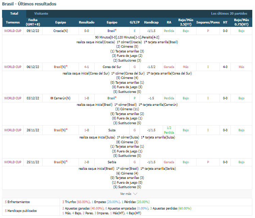Screen dimensions: 255x218
Task: Open Croacia(N) team link on 09/12/22
Action: click(x=61, y=31)
